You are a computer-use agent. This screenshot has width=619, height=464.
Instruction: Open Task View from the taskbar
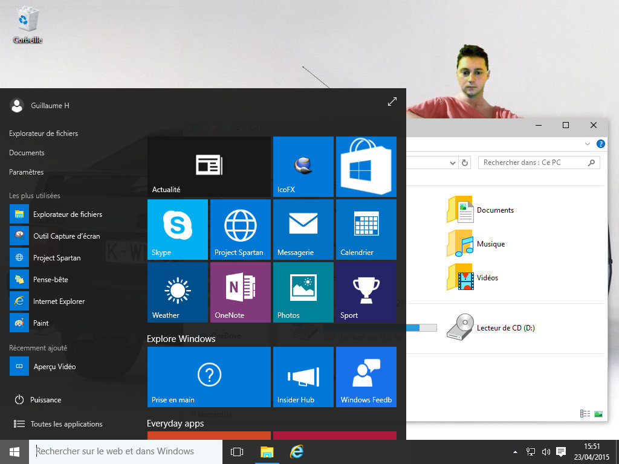pyautogui.click(x=236, y=451)
